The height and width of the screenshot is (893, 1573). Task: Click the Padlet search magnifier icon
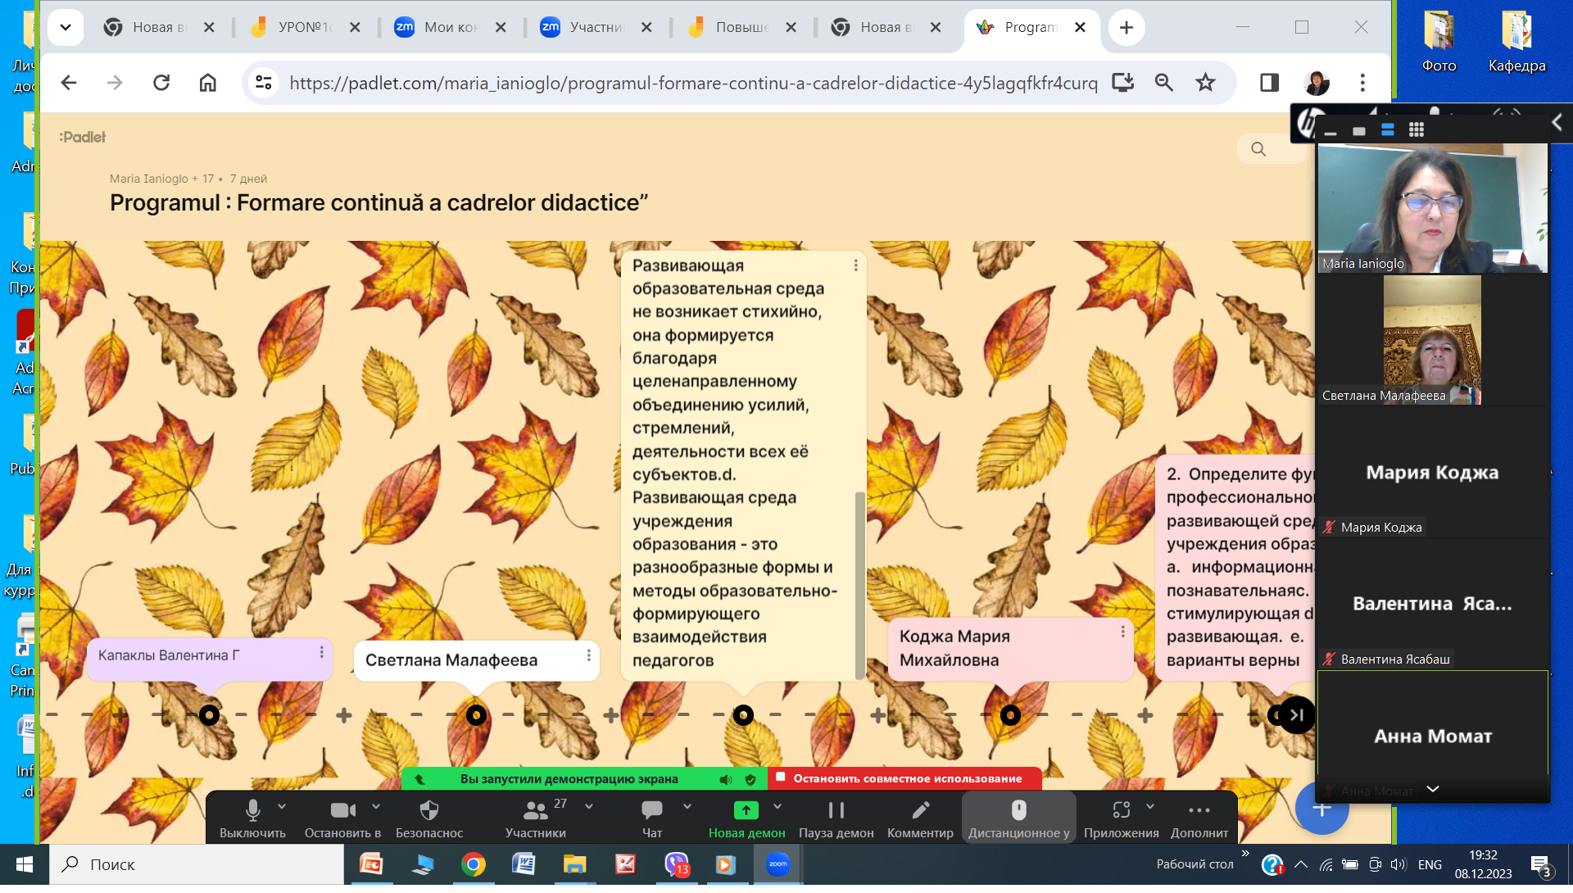(x=1258, y=150)
